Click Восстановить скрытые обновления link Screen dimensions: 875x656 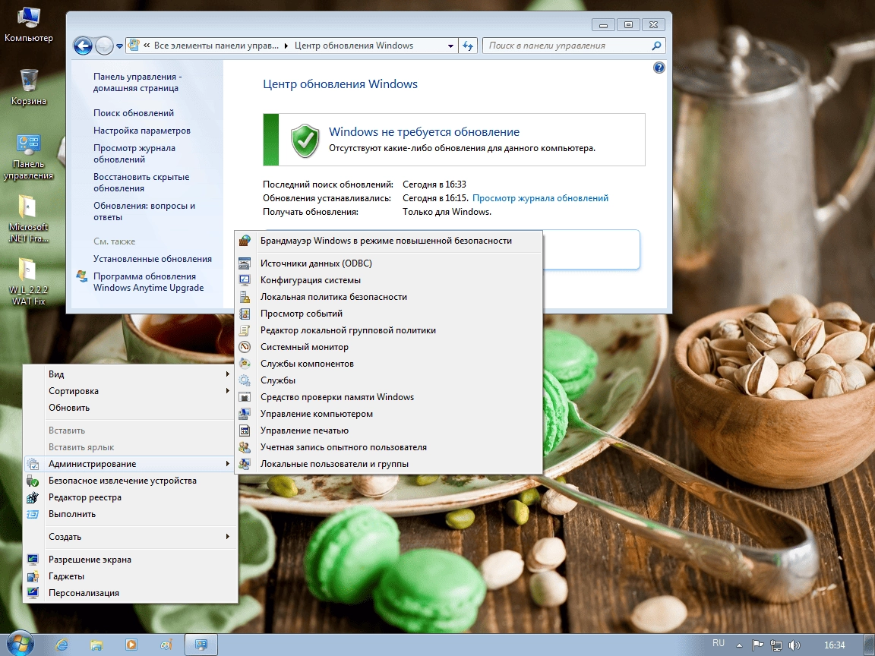tap(141, 182)
